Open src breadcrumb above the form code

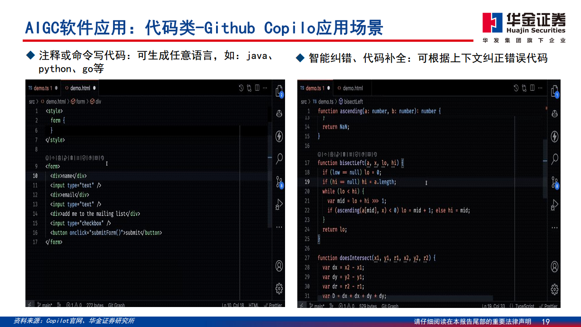tap(32, 102)
